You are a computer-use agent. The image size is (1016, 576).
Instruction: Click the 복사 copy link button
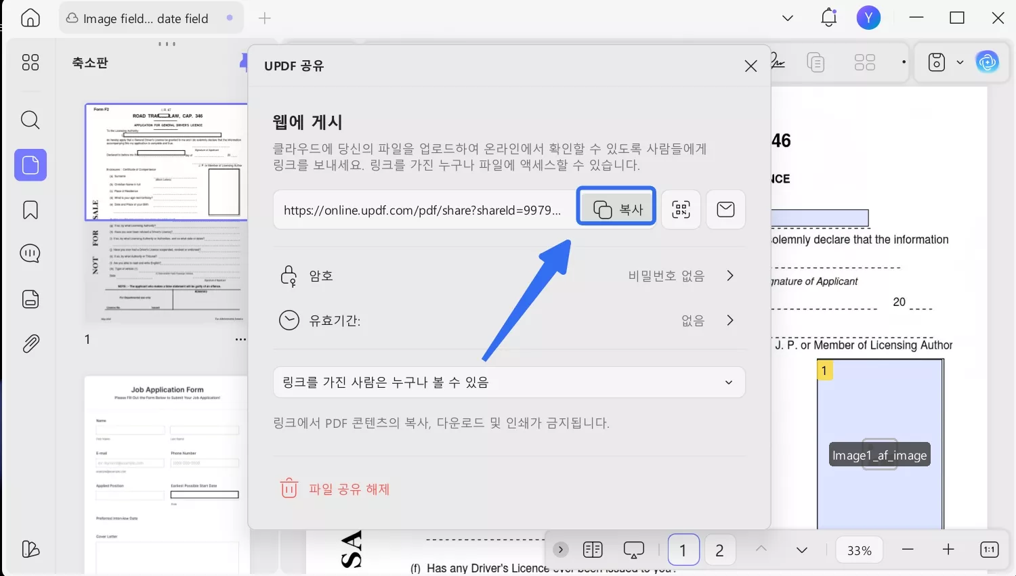(616, 209)
